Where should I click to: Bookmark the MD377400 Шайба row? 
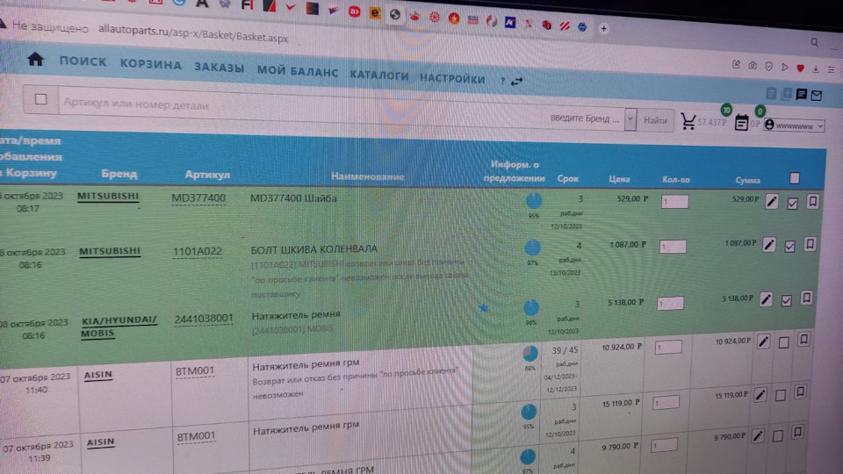coord(812,201)
